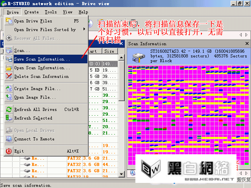
Task: Open the Tools menu
Action: pos(50,12)
